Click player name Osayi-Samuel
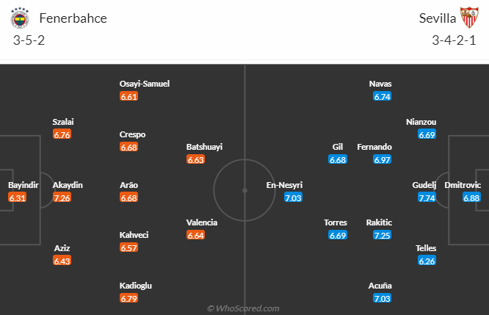 (x=145, y=84)
